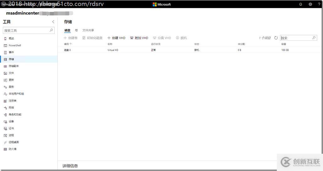The image size is (323, 171).
Task: Click the 分离 VHD detach button
Action: pos(162,38)
